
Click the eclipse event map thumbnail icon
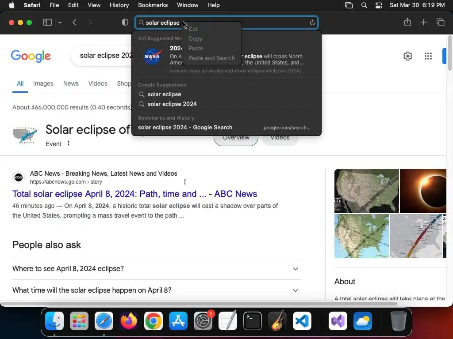tap(25, 135)
